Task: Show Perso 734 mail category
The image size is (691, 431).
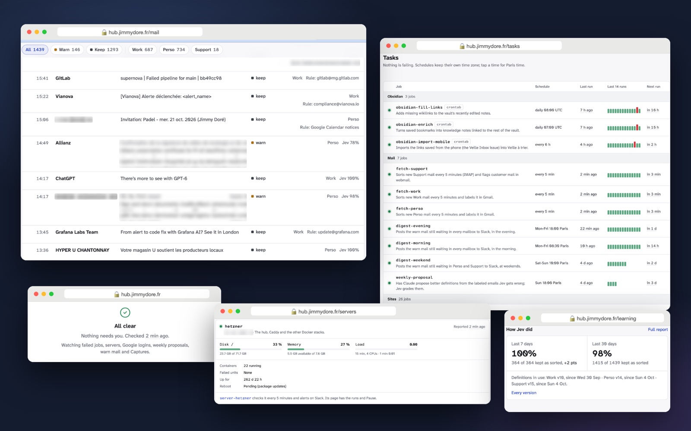Action: tap(174, 50)
